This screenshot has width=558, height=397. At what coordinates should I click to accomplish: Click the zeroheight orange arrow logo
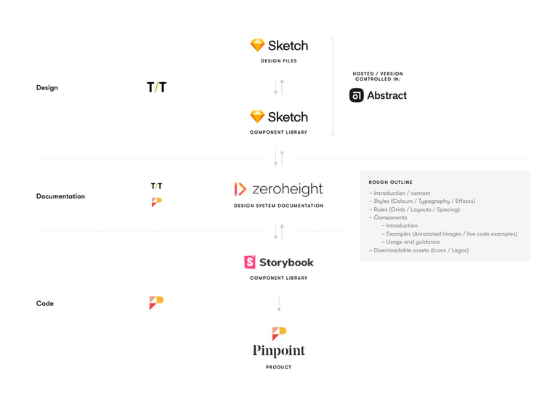pyautogui.click(x=240, y=189)
